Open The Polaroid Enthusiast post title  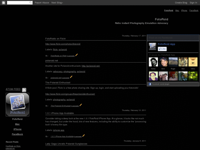click(x=58, y=83)
